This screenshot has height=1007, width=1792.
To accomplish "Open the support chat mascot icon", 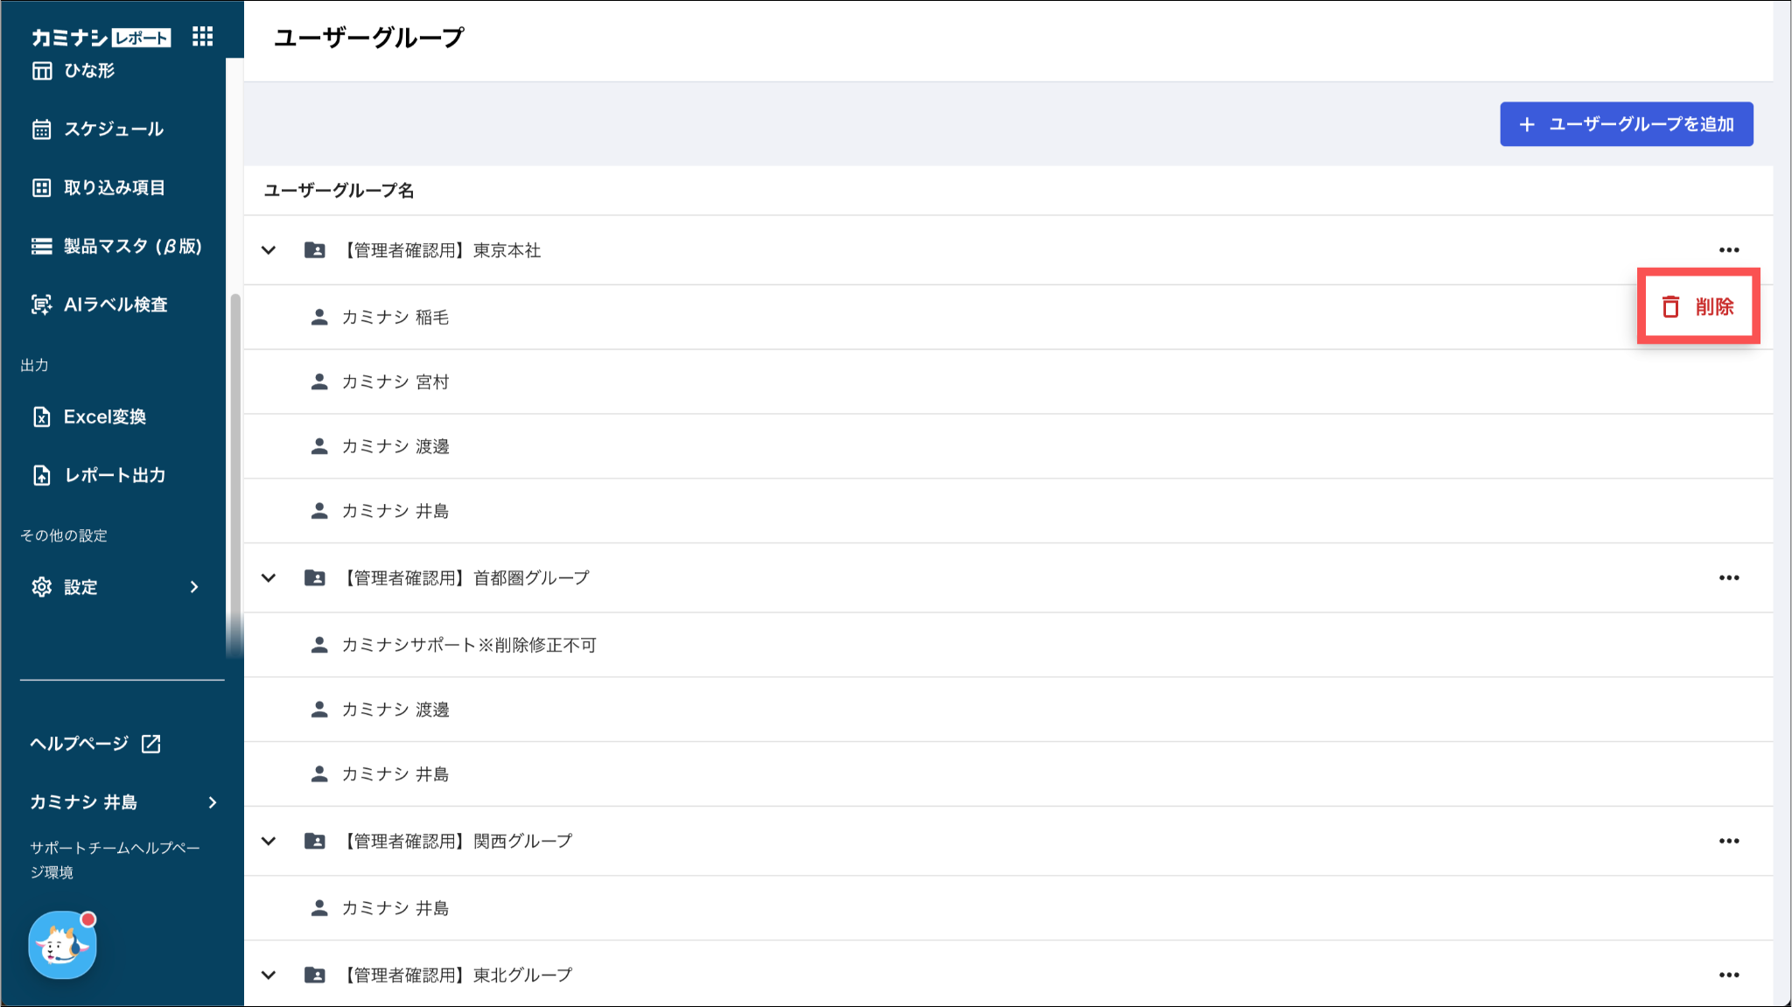I will (62, 946).
